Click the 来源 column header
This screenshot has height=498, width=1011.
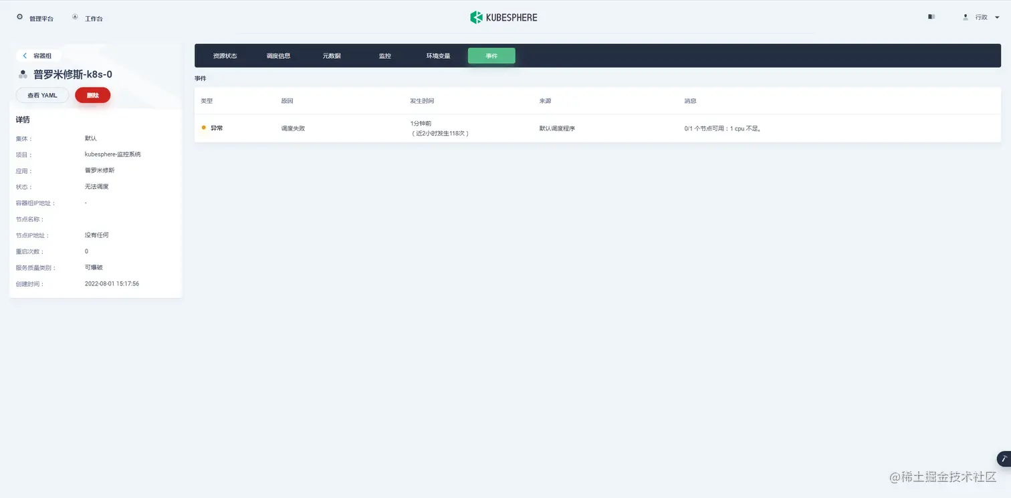tap(545, 101)
